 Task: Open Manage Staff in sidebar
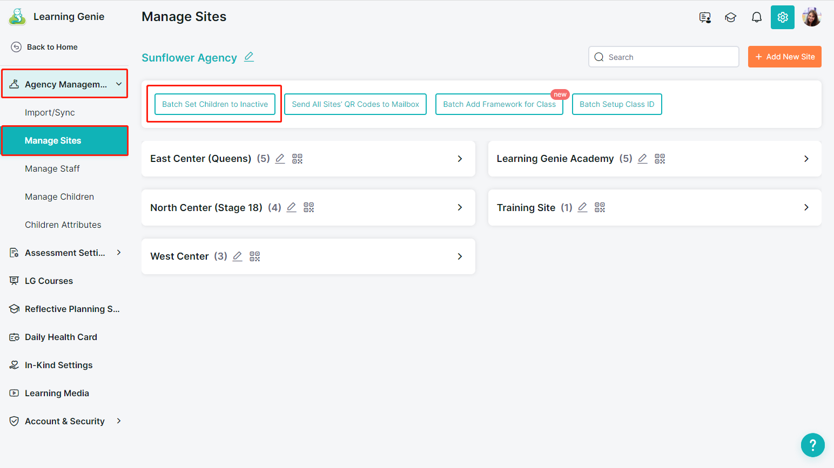52,168
